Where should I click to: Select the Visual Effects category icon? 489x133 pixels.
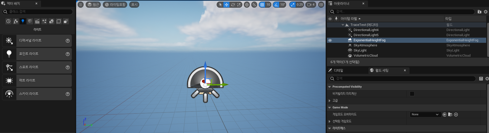44,21
